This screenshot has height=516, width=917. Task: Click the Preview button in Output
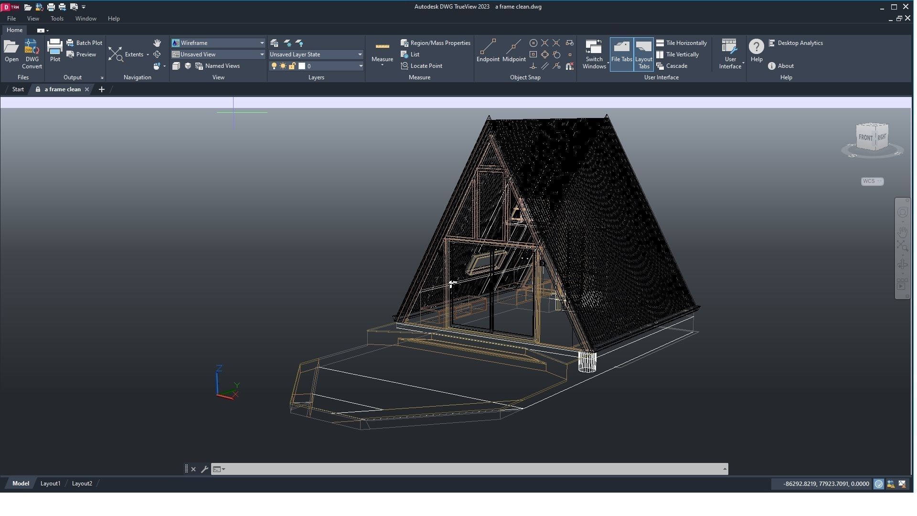(x=81, y=54)
